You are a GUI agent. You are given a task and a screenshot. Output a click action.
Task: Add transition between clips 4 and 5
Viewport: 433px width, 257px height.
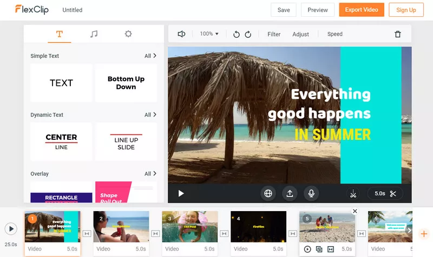(x=293, y=234)
